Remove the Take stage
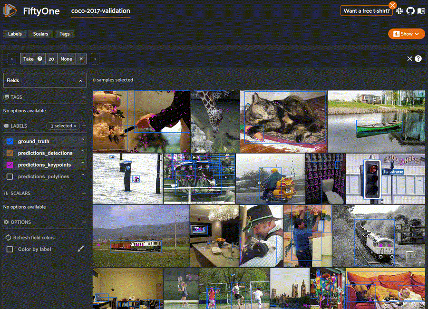Image resolution: width=428 pixels, height=309 pixels. 81,58
